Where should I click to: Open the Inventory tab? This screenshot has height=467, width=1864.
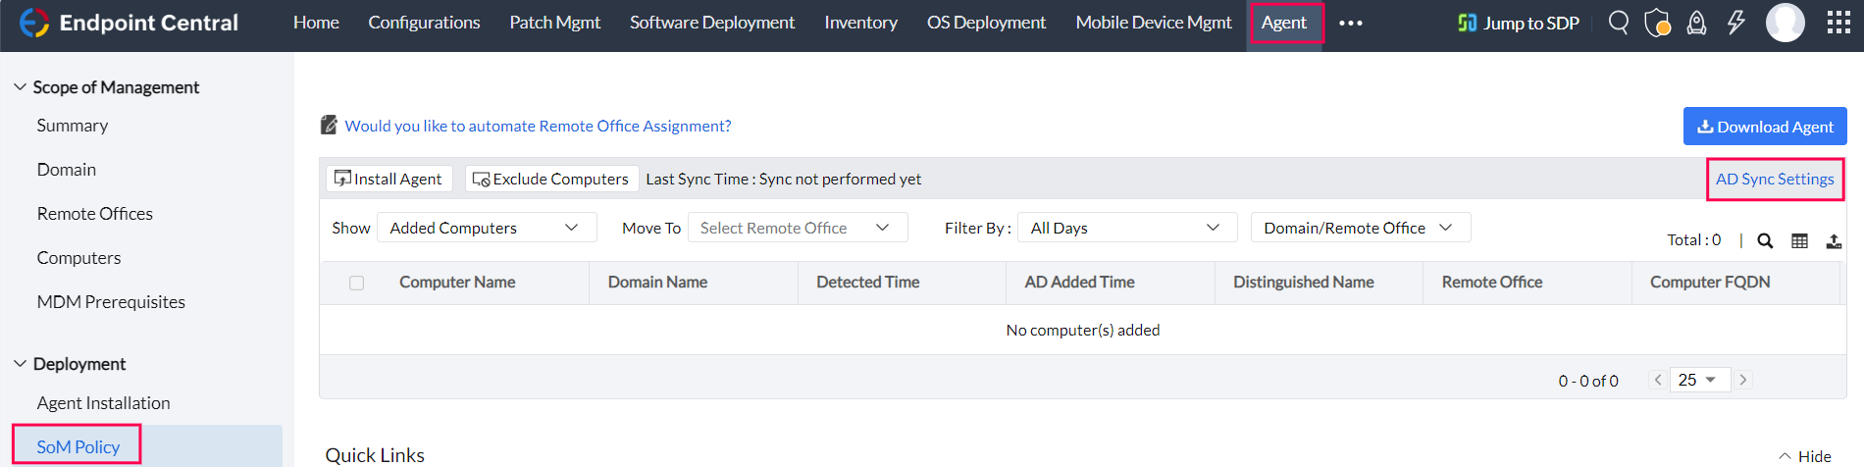pos(860,23)
